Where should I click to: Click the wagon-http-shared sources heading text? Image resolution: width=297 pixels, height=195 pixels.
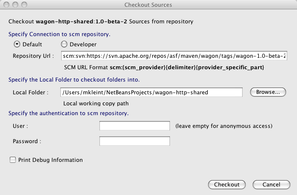pyautogui.click(x=101, y=21)
